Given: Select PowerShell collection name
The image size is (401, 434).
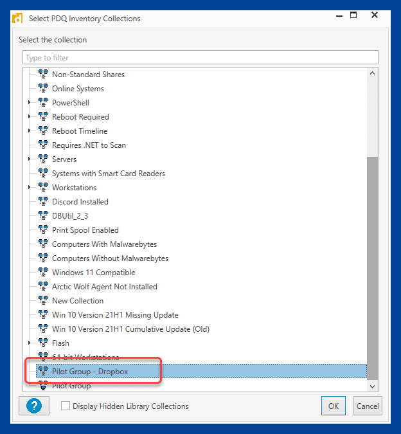Looking at the screenshot, I should pos(71,103).
